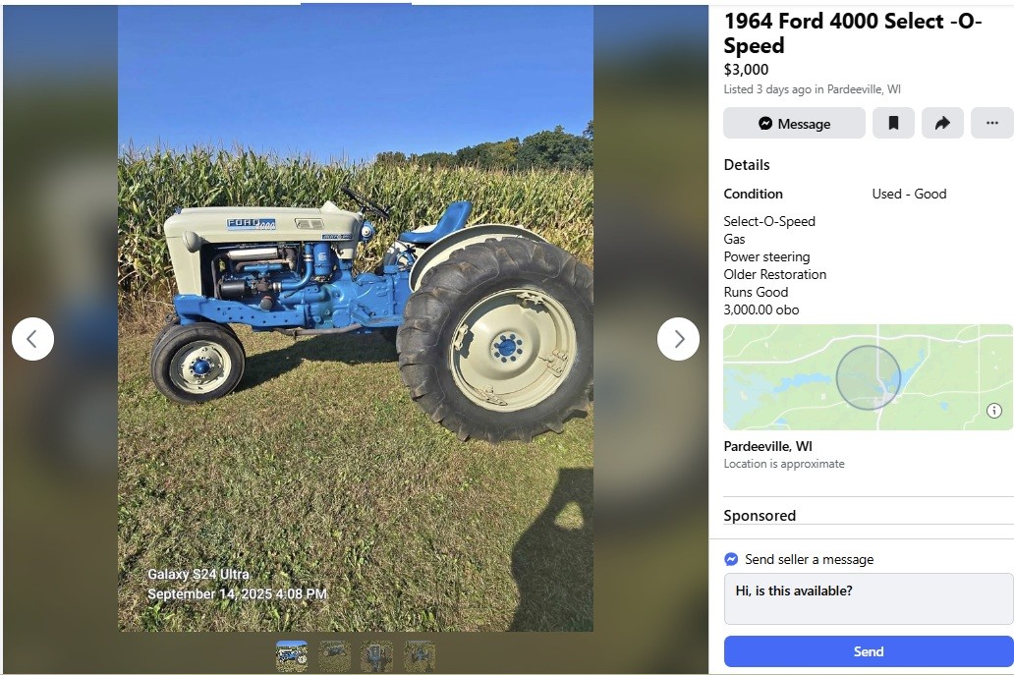This screenshot has height=675, width=1014.
Task: Open the Pardeeville location map preview
Action: pos(868,377)
